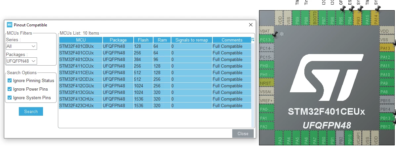
Task: Click the PB13 pin on chip view
Action: [x=387, y=118]
